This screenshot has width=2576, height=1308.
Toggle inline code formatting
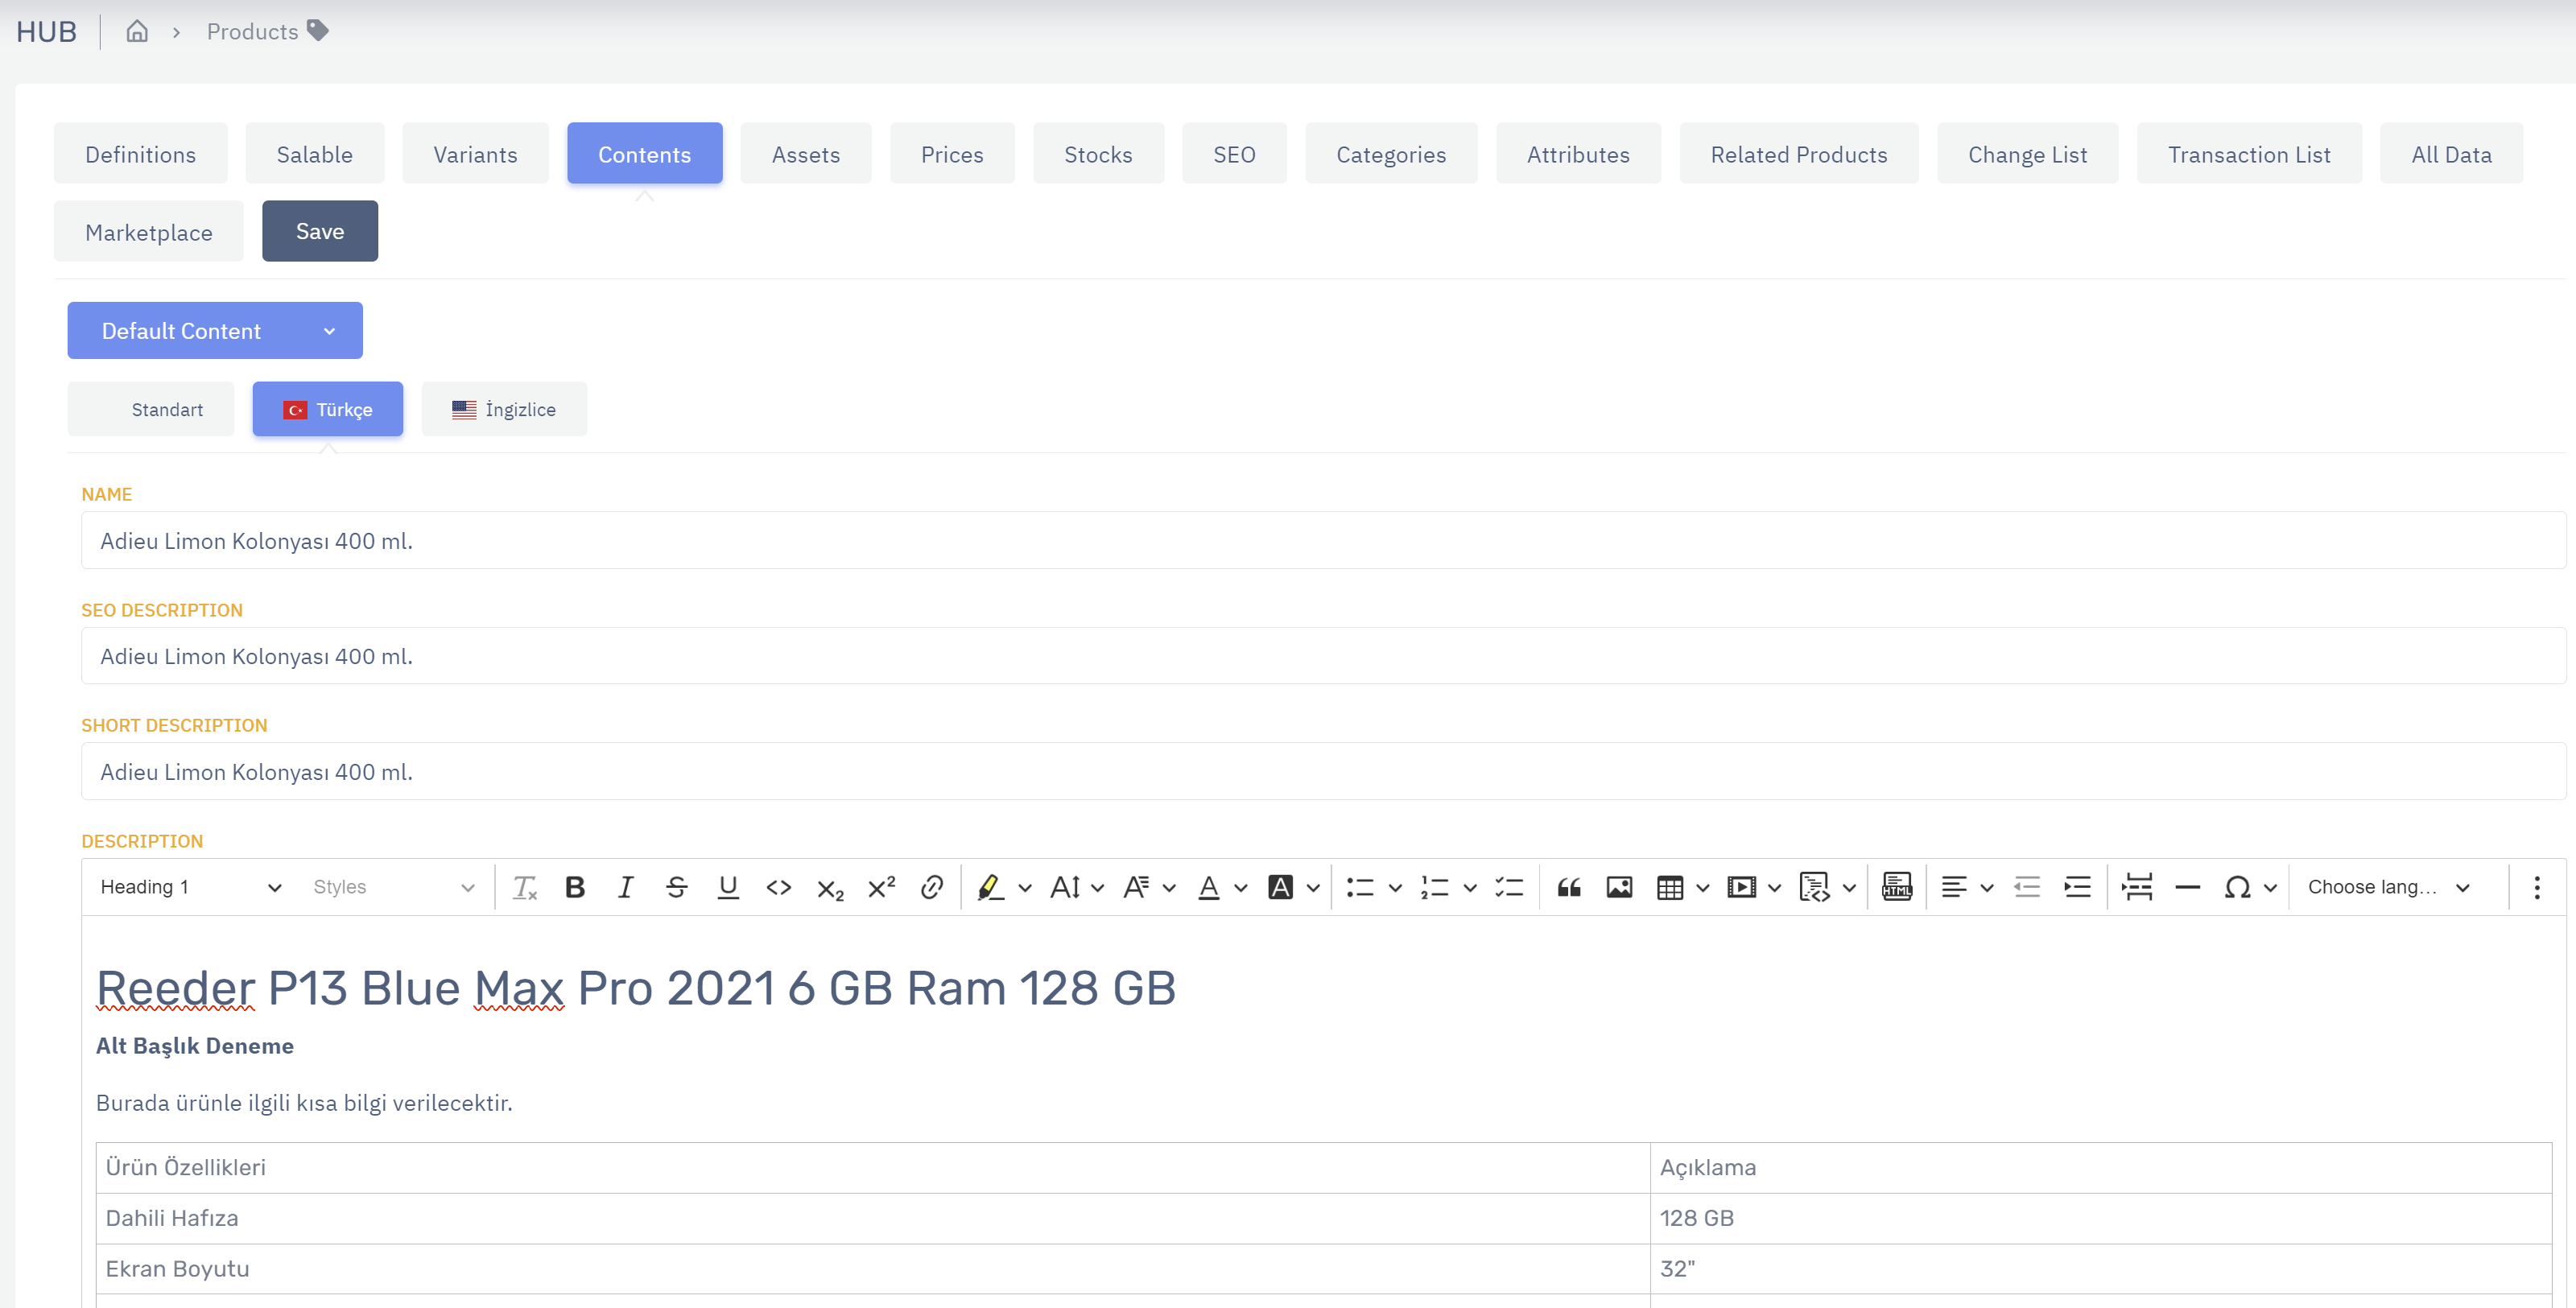tap(779, 887)
